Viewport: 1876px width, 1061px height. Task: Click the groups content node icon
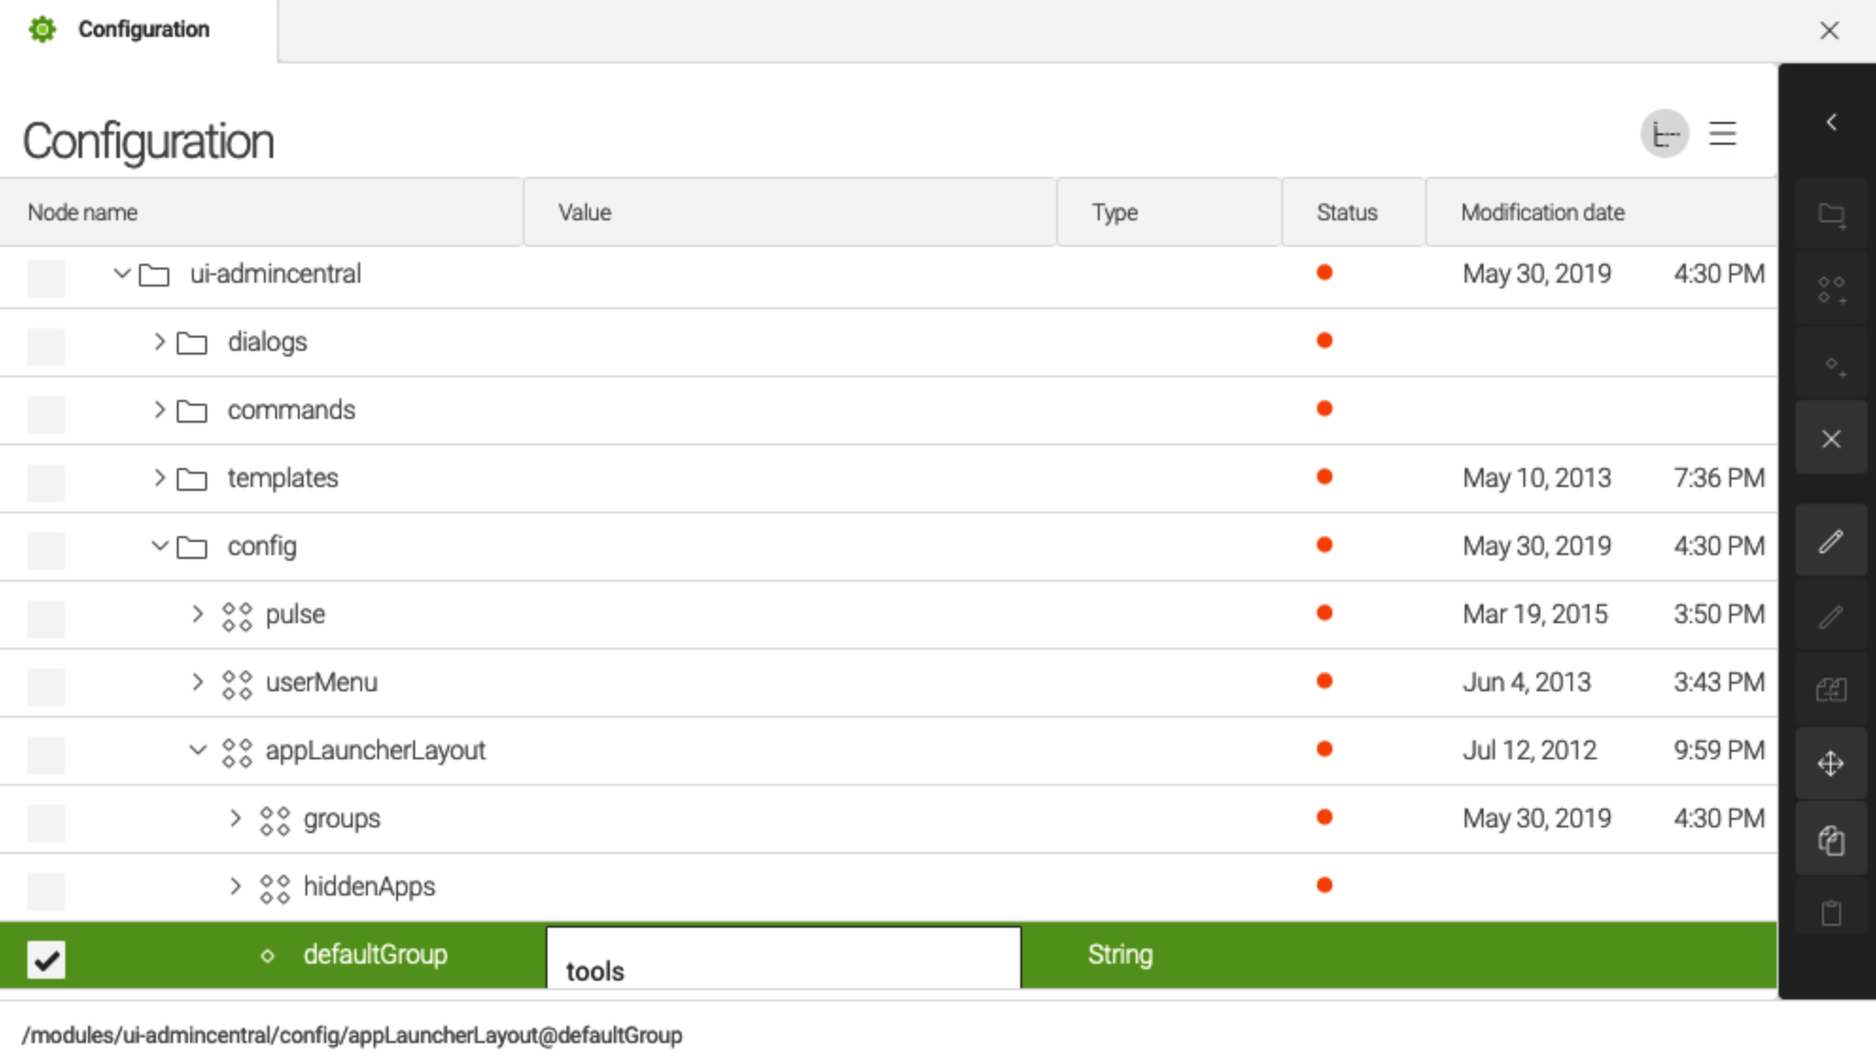coord(275,821)
